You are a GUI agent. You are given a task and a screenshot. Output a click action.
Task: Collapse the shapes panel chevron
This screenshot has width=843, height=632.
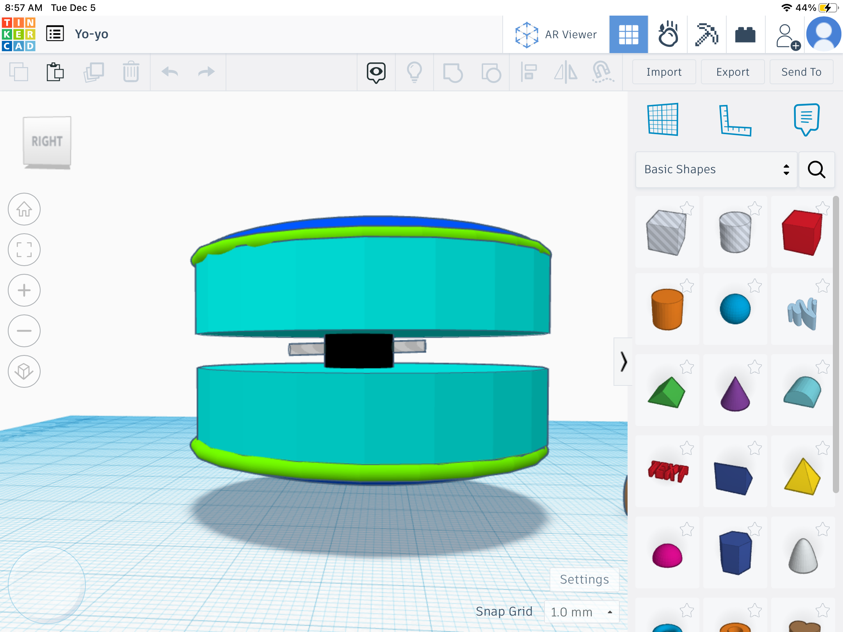pos(623,362)
